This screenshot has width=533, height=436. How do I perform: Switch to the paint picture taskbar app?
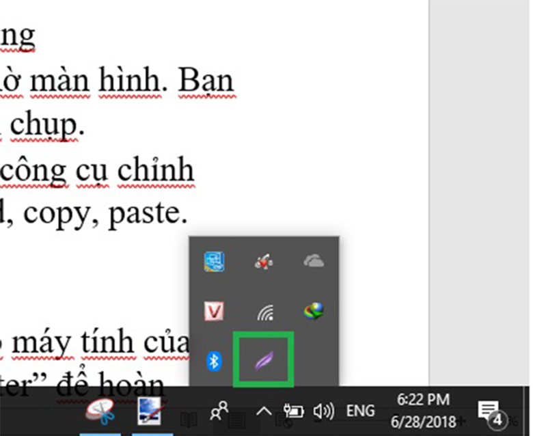(x=152, y=411)
